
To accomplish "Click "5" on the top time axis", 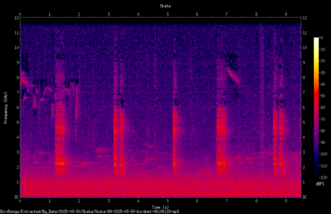I will coord(168,14).
